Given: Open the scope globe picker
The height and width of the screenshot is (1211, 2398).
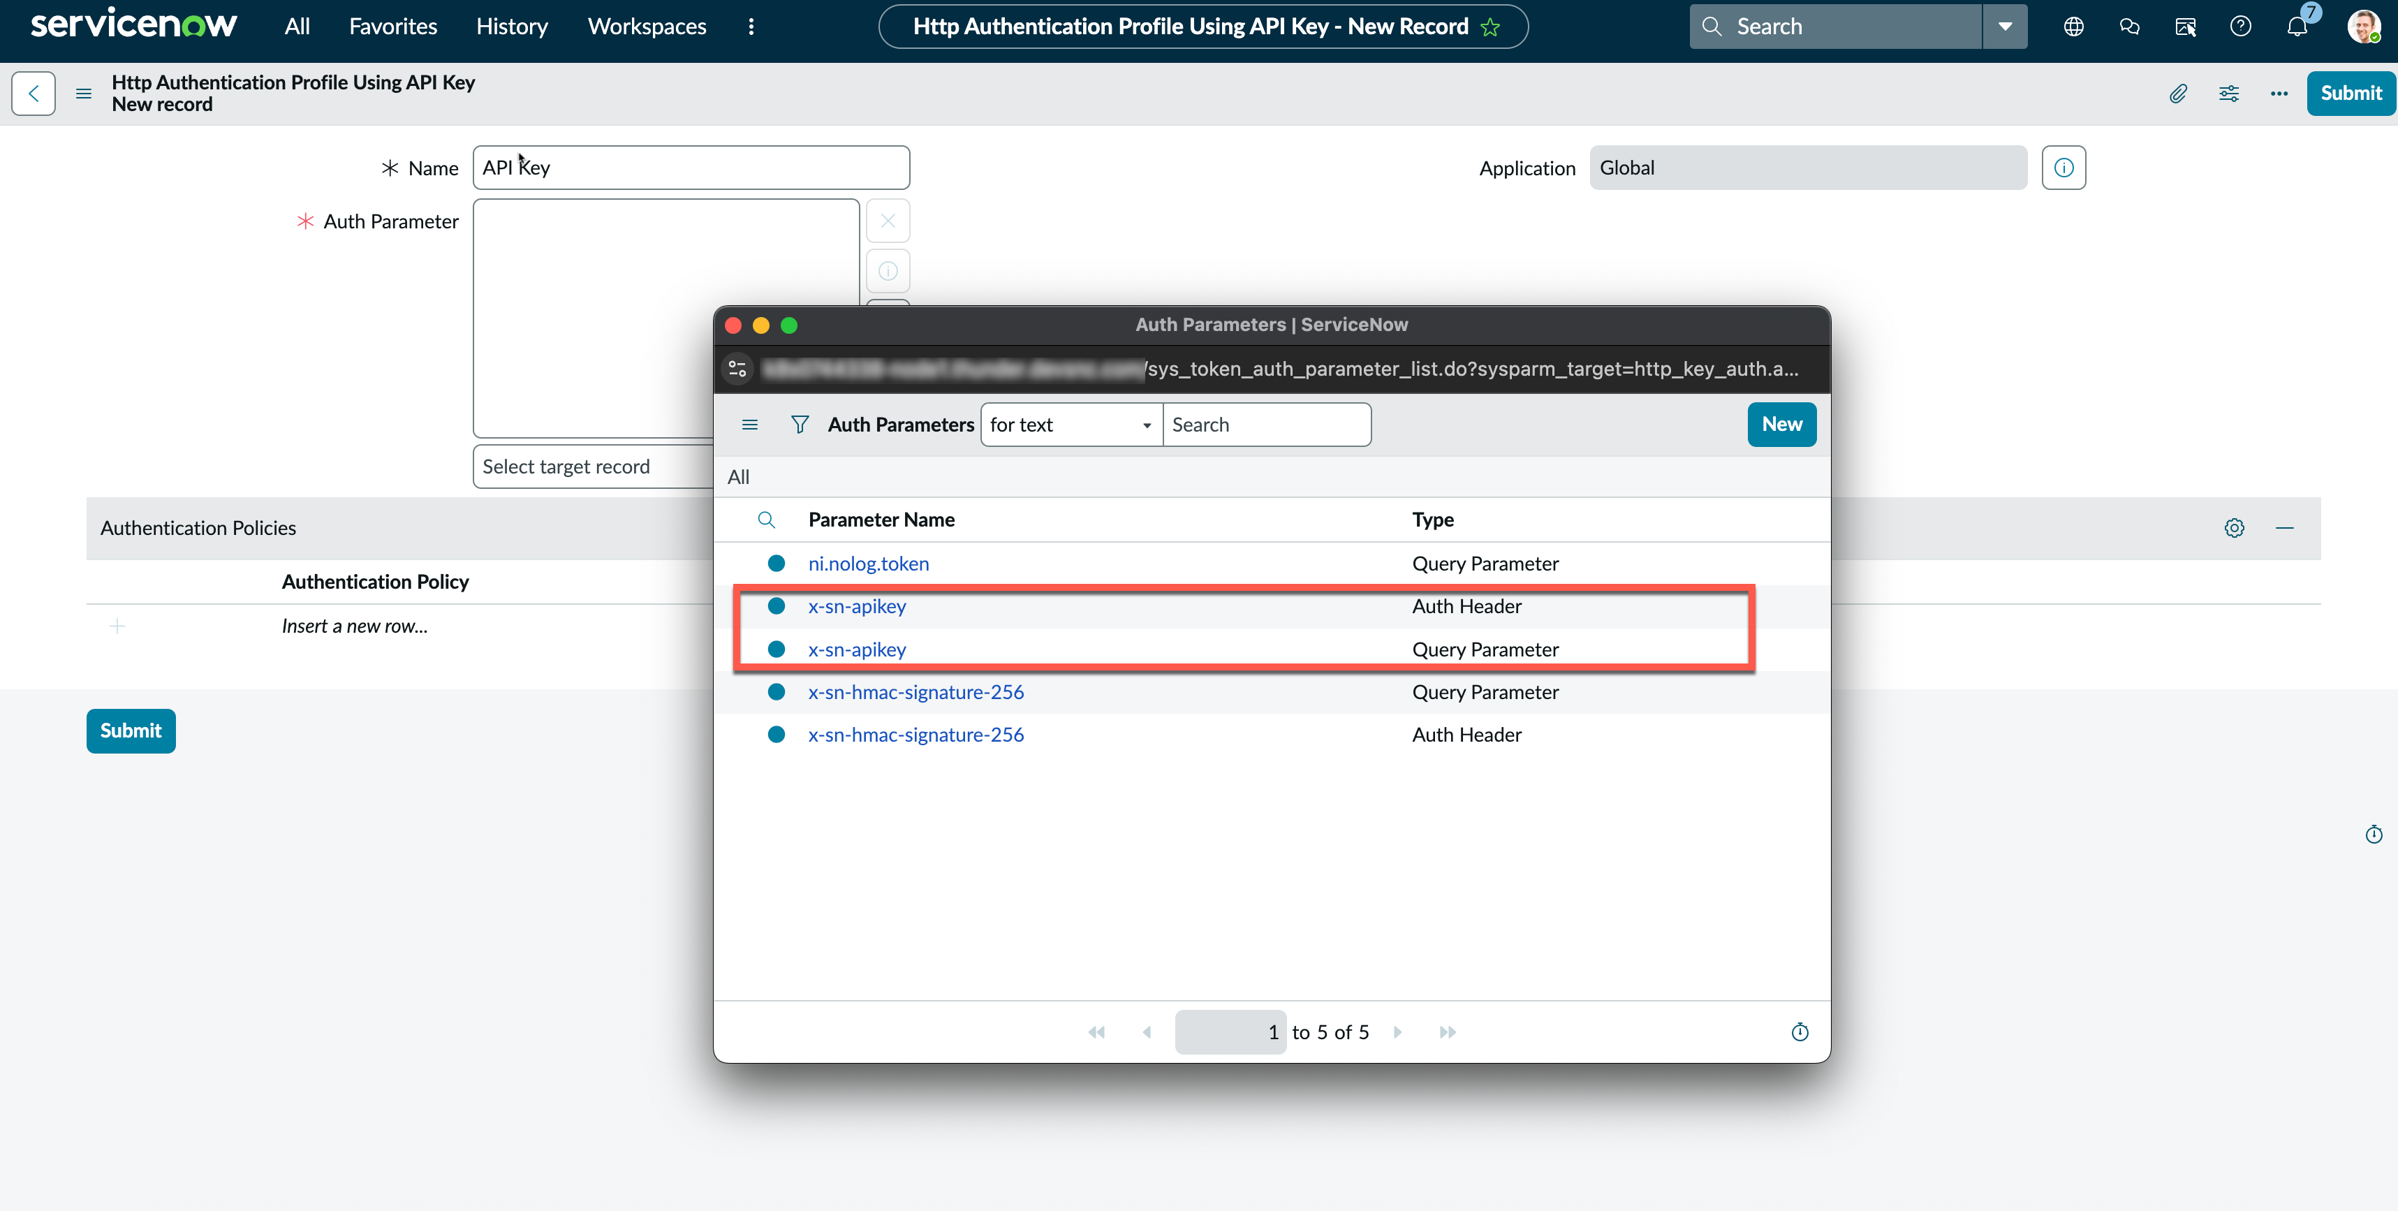Looking at the screenshot, I should (2073, 26).
